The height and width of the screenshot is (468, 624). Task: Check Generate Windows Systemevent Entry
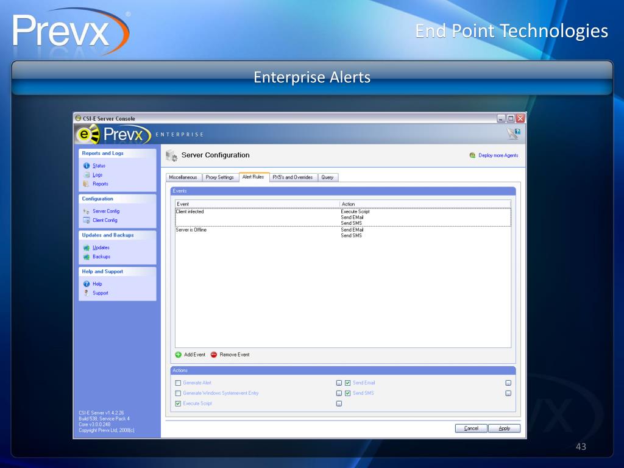pos(178,393)
